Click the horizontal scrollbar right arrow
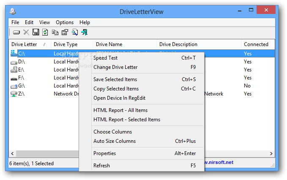287x180 pixels. (271, 153)
